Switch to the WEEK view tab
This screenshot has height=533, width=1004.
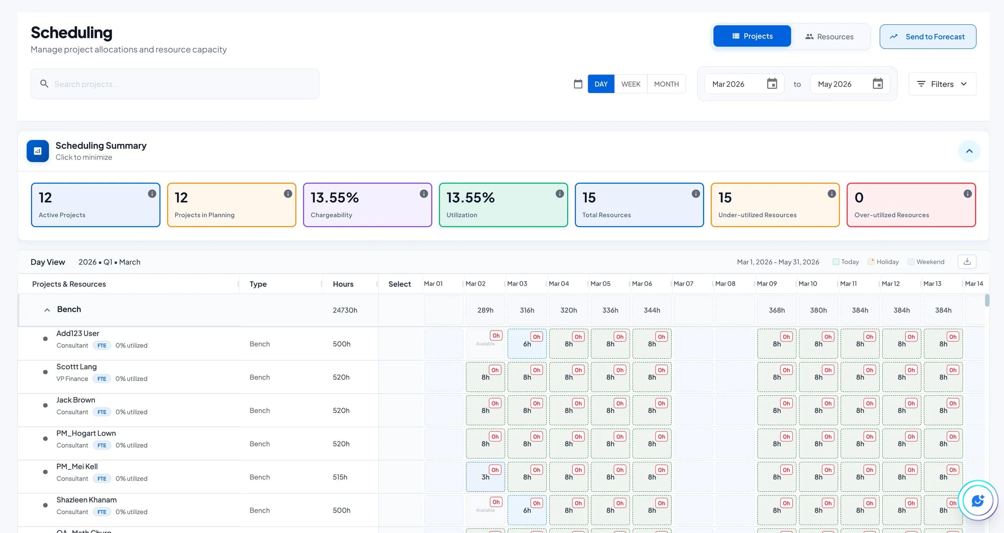point(630,84)
